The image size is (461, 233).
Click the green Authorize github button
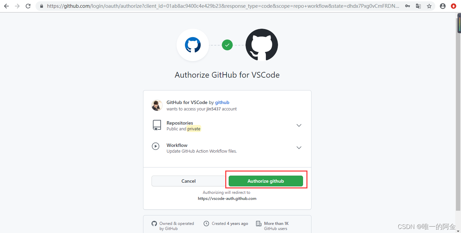click(x=266, y=181)
